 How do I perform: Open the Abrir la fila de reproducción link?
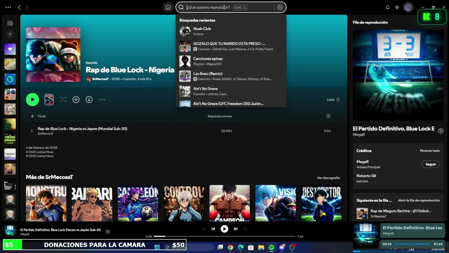click(419, 200)
